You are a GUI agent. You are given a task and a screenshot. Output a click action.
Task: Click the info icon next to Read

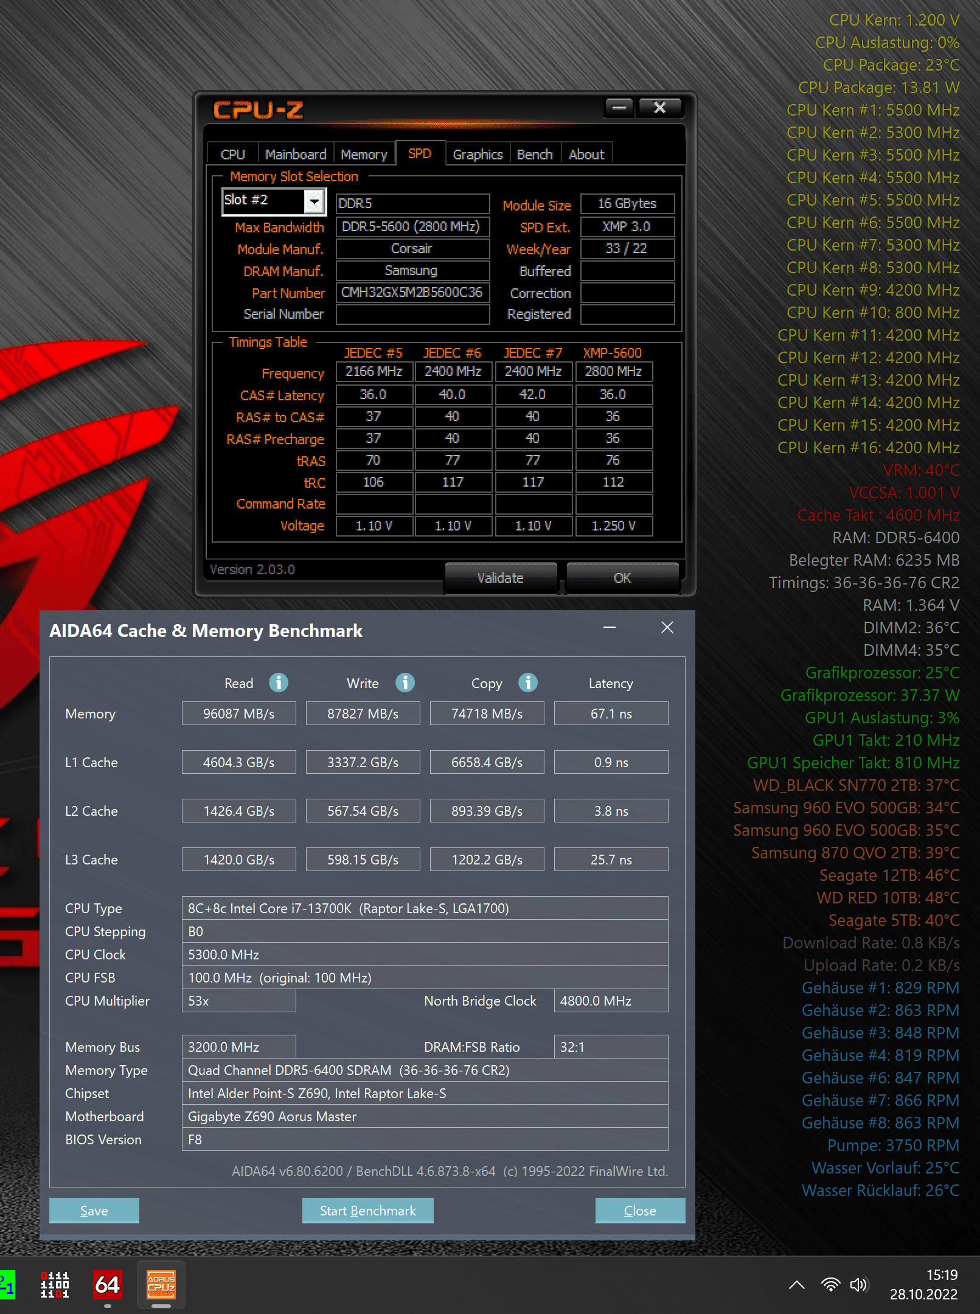pos(279,683)
